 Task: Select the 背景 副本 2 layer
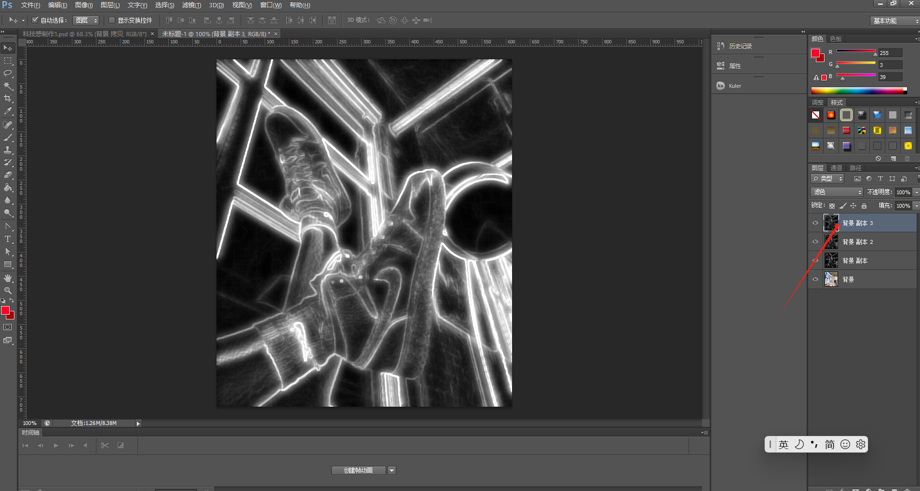click(862, 241)
